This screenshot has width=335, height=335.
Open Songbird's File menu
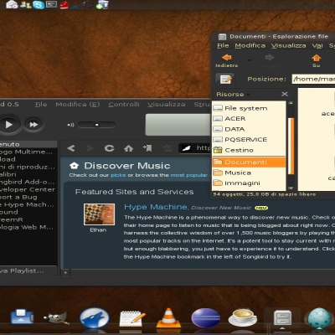point(41,105)
